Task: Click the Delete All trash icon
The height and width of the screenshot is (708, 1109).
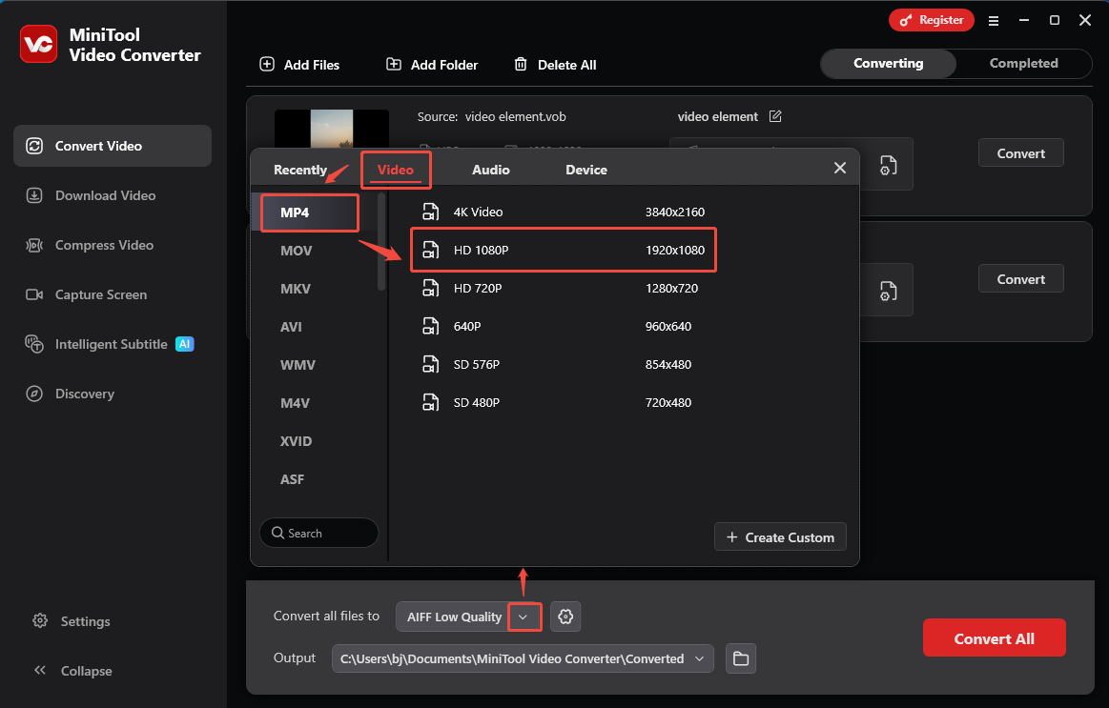Action: (x=521, y=64)
